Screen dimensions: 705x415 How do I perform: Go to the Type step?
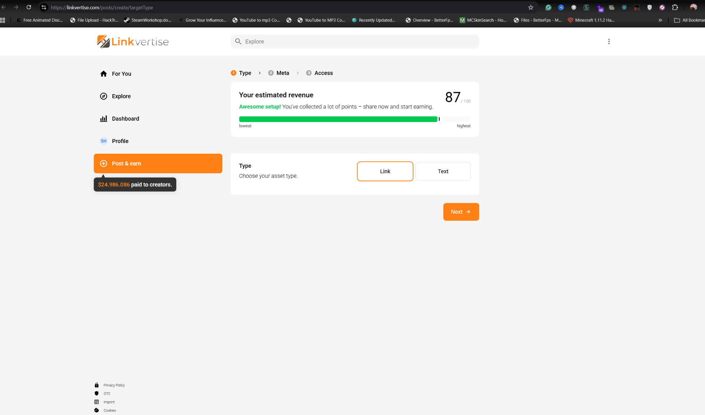pos(241,73)
